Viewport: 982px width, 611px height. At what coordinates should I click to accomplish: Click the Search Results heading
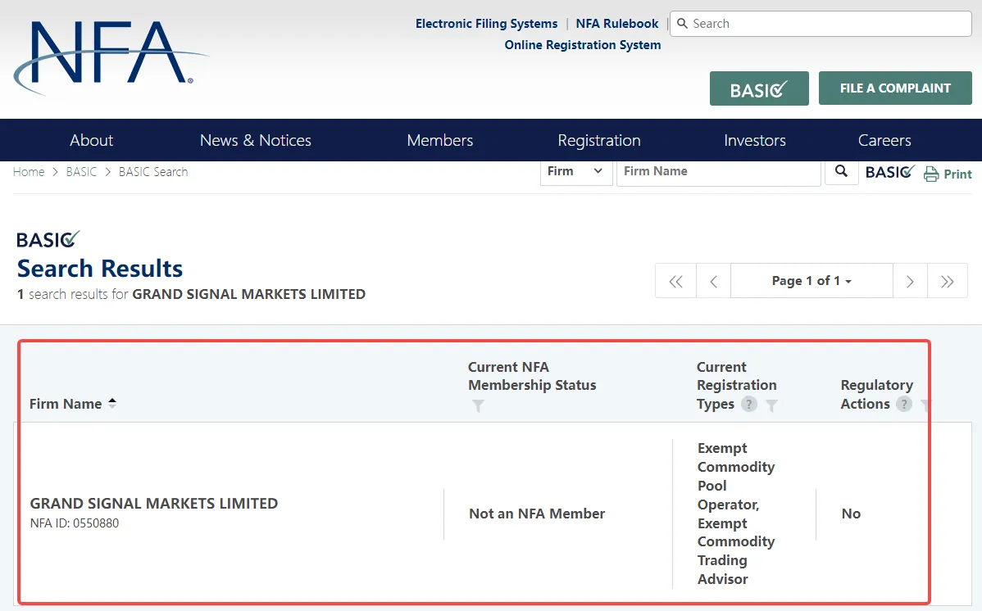[x=99, y=269]
